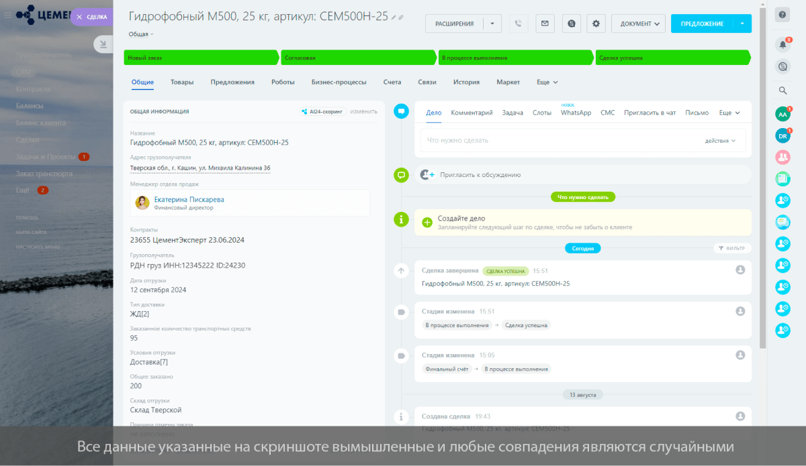The image size is (806, 466).
Task: Click the green comment icon beside discussion invite
Action: pyautogui.click(x=402, y=175)
